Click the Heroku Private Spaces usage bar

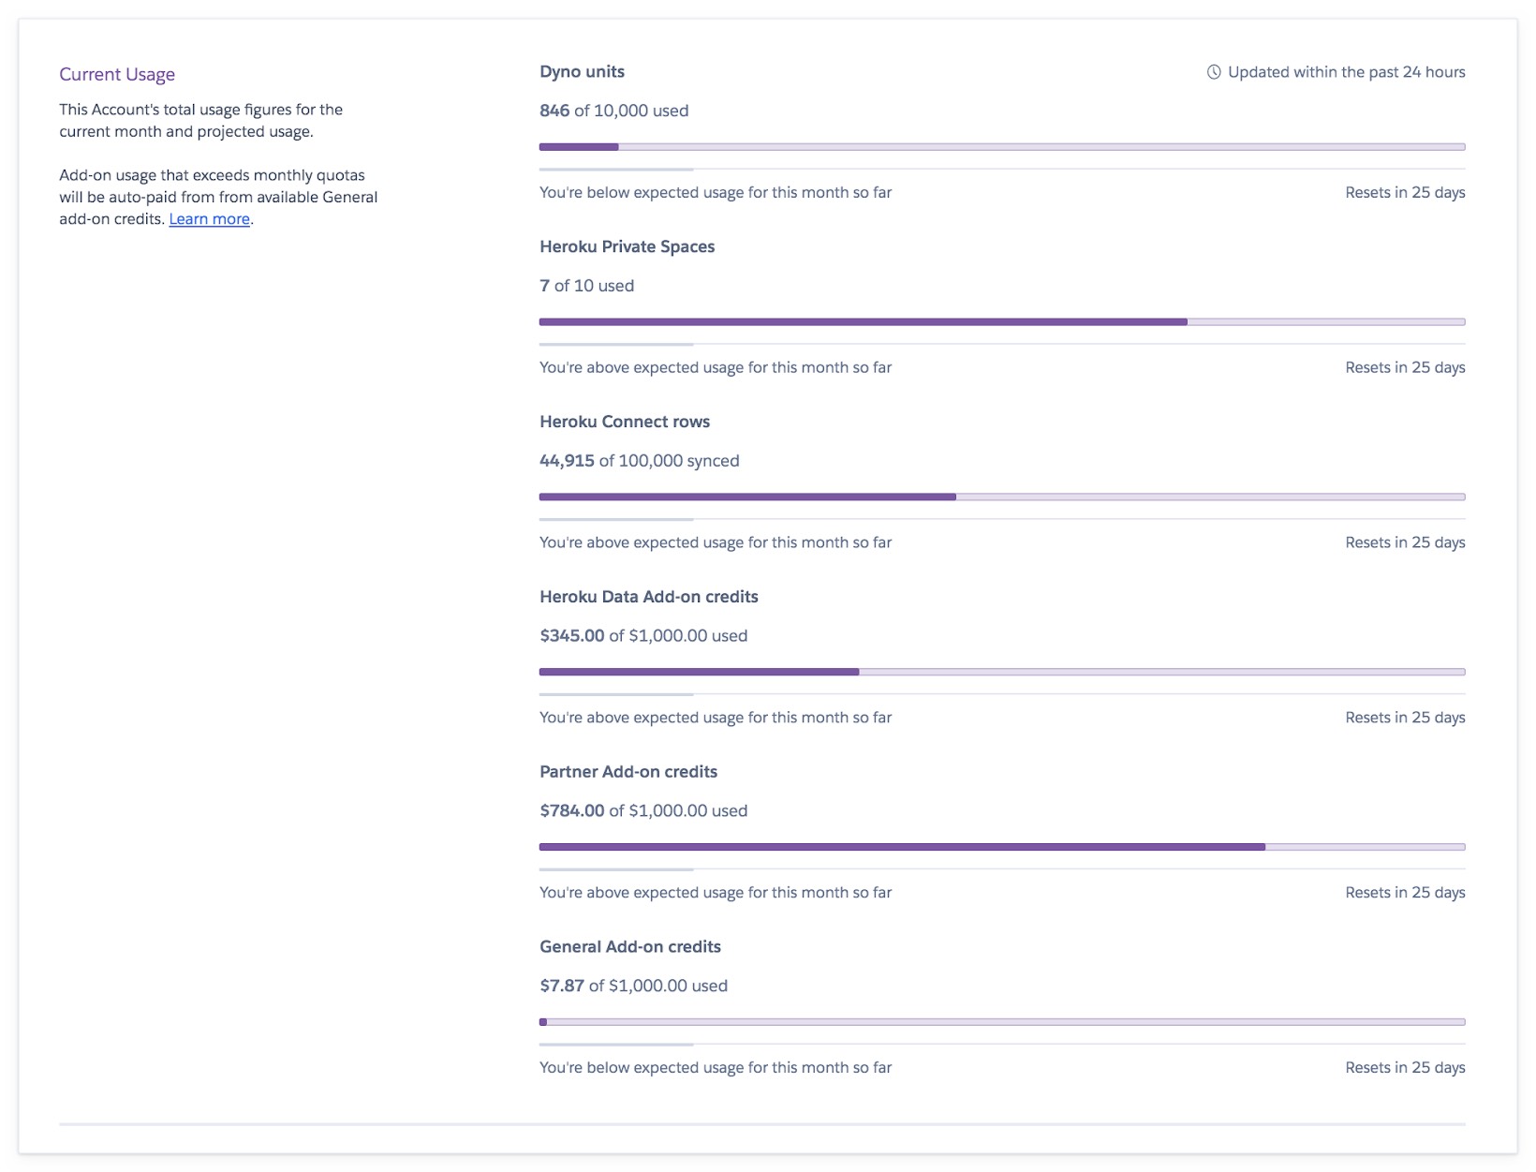click(1001, 320)
